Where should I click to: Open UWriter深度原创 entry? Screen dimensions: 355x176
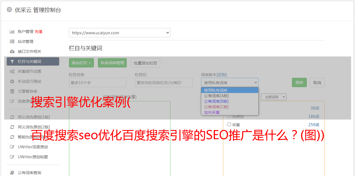pos(33,147)
